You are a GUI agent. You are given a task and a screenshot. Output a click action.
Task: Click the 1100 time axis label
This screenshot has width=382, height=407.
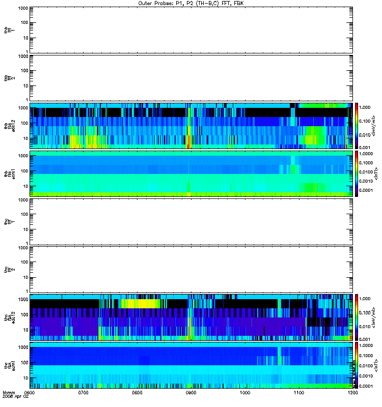(x=299, y=392)
